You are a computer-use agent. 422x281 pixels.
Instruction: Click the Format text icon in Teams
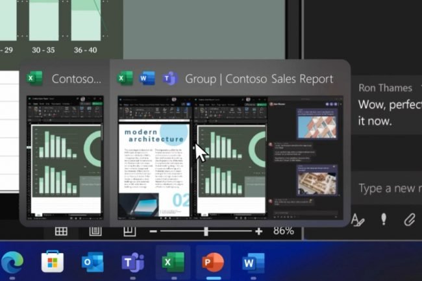coord(358,220)
